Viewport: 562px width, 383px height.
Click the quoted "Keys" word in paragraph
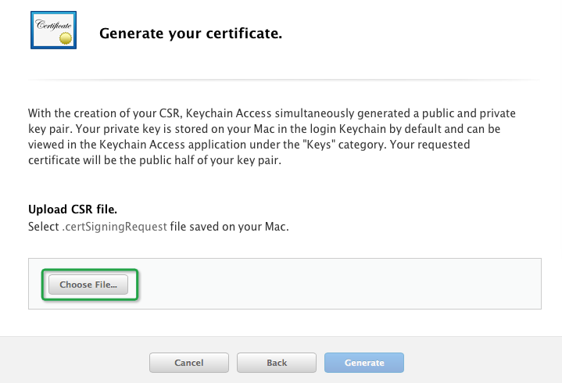pyautogui.click(x=319, y=145)
